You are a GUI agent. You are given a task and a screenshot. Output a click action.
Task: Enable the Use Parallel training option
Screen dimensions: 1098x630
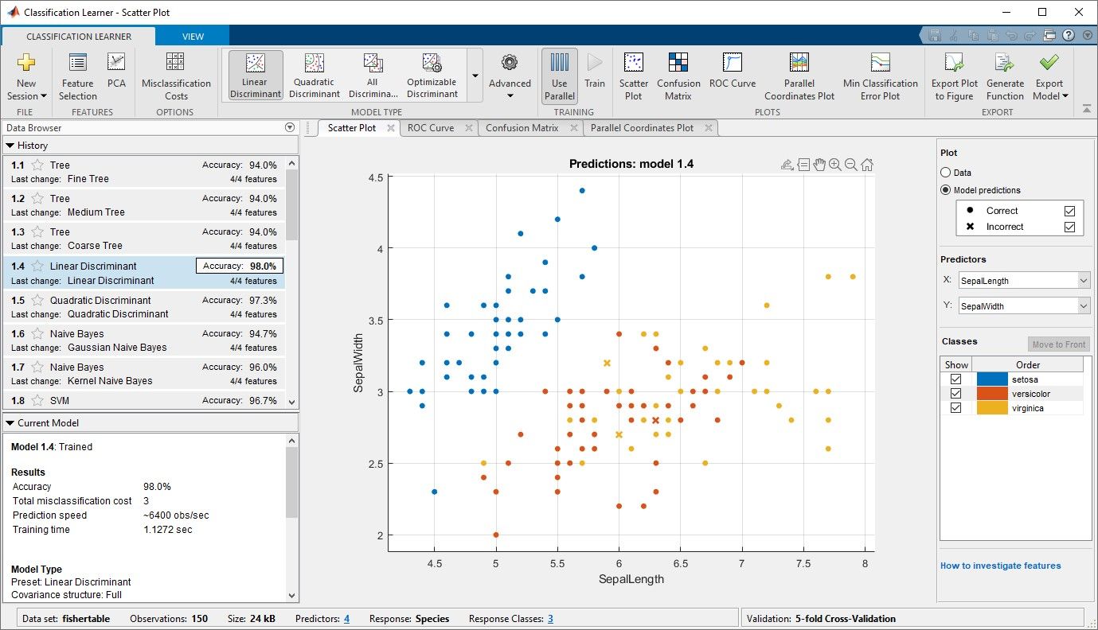coord(559,76)
